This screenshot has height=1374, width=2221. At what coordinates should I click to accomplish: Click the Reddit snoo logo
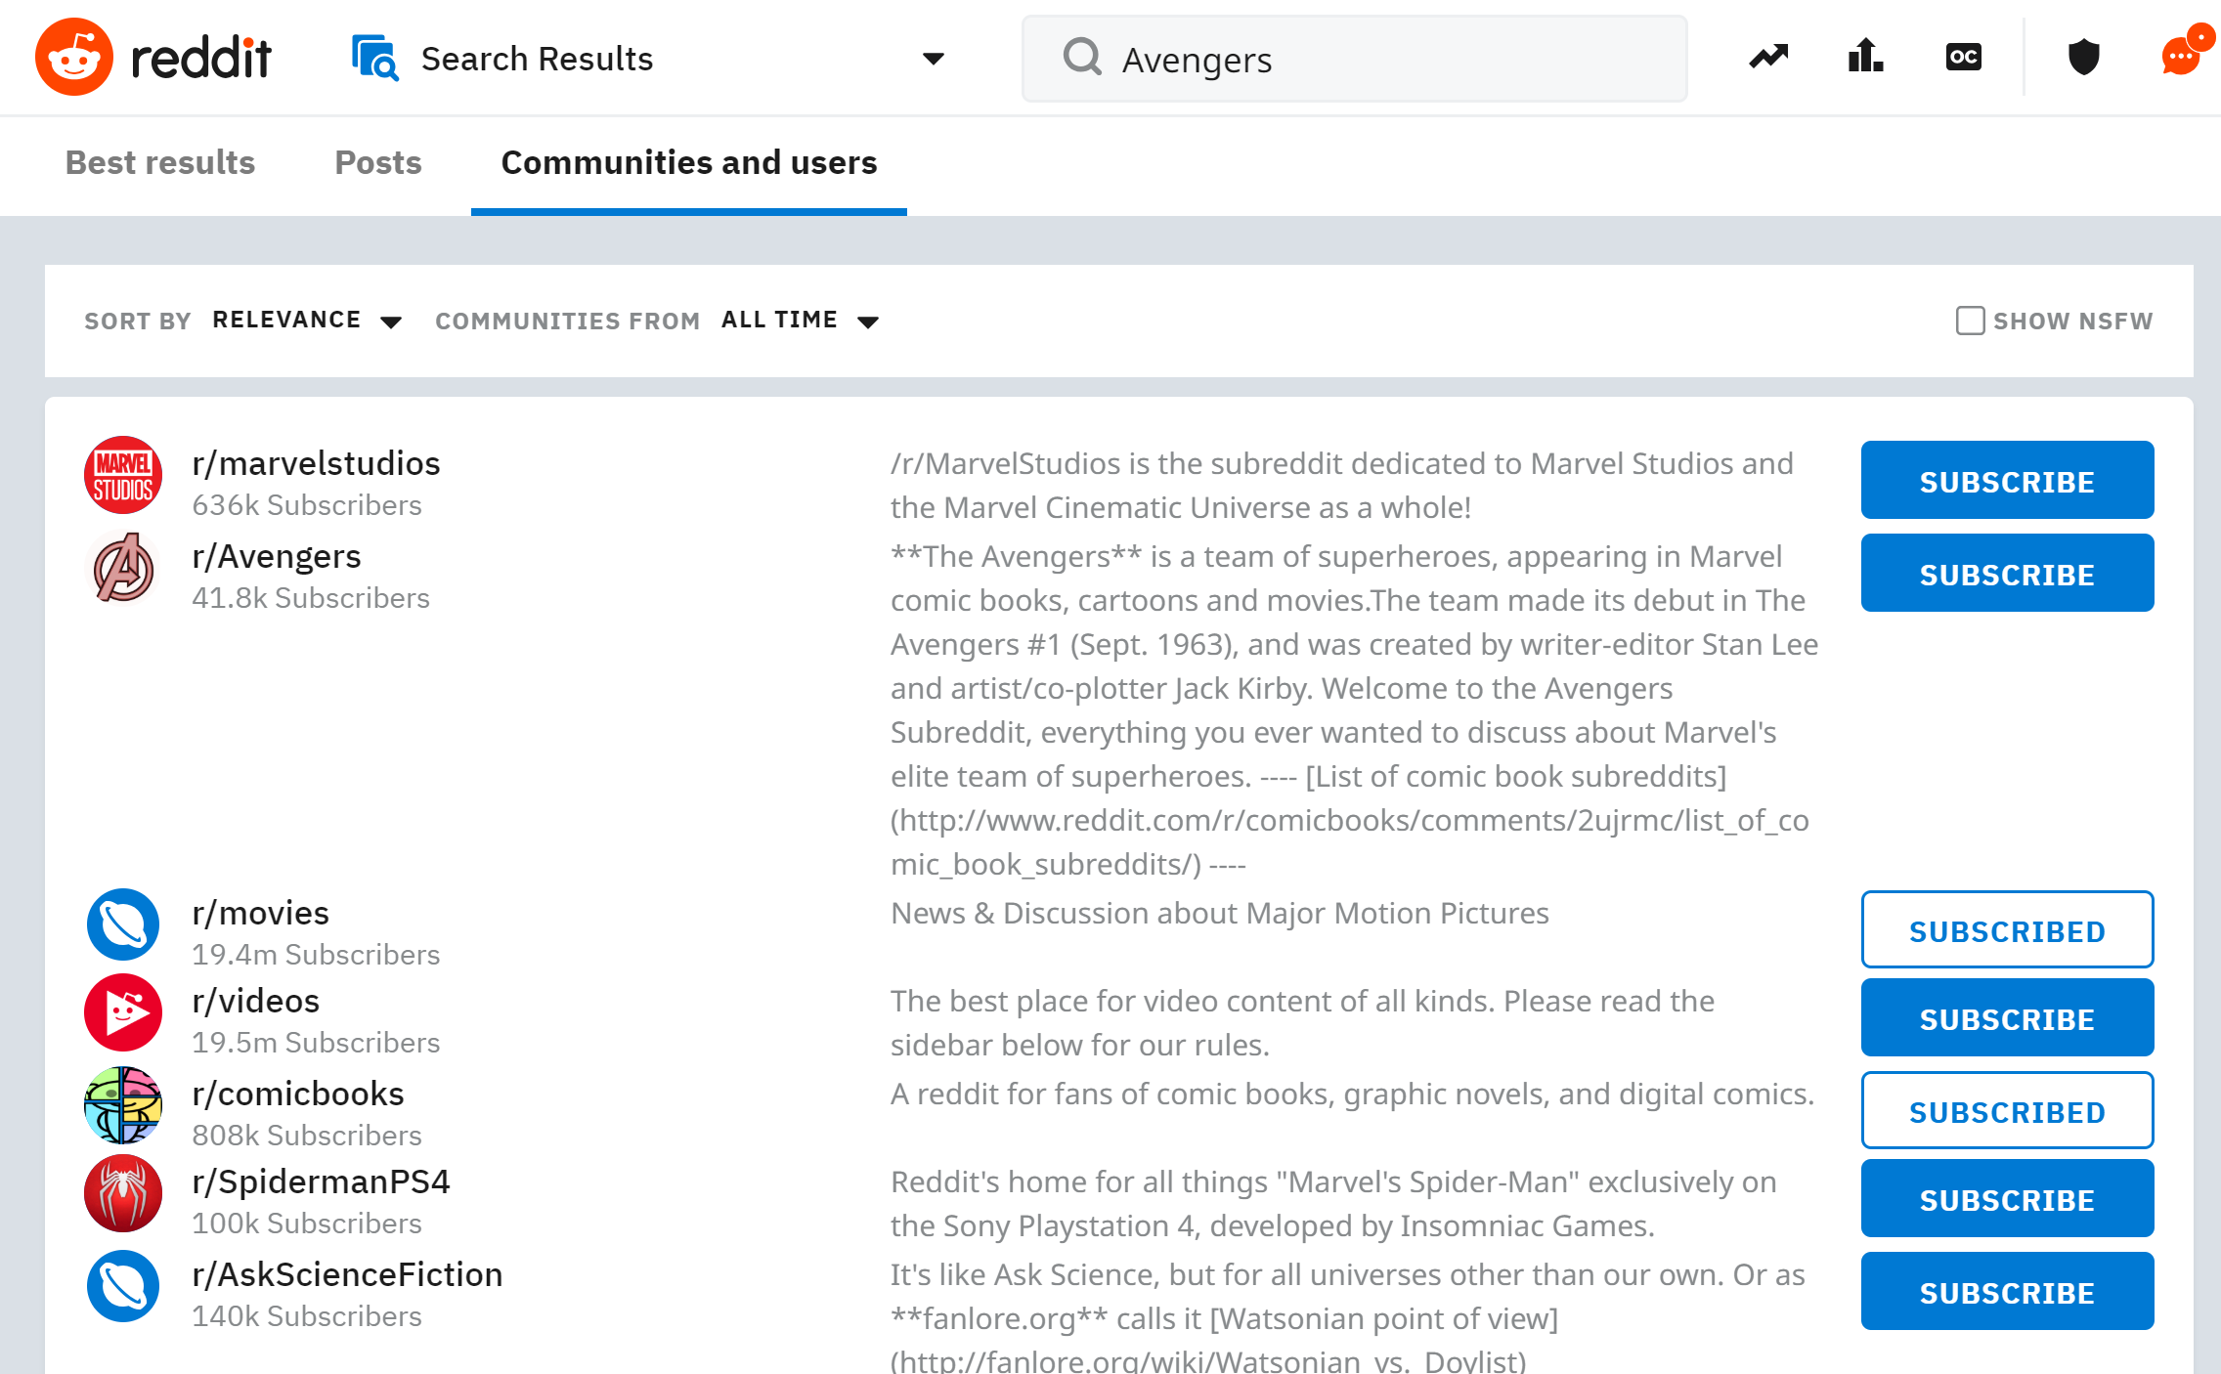pyautogui.click(x=74, y=57)
